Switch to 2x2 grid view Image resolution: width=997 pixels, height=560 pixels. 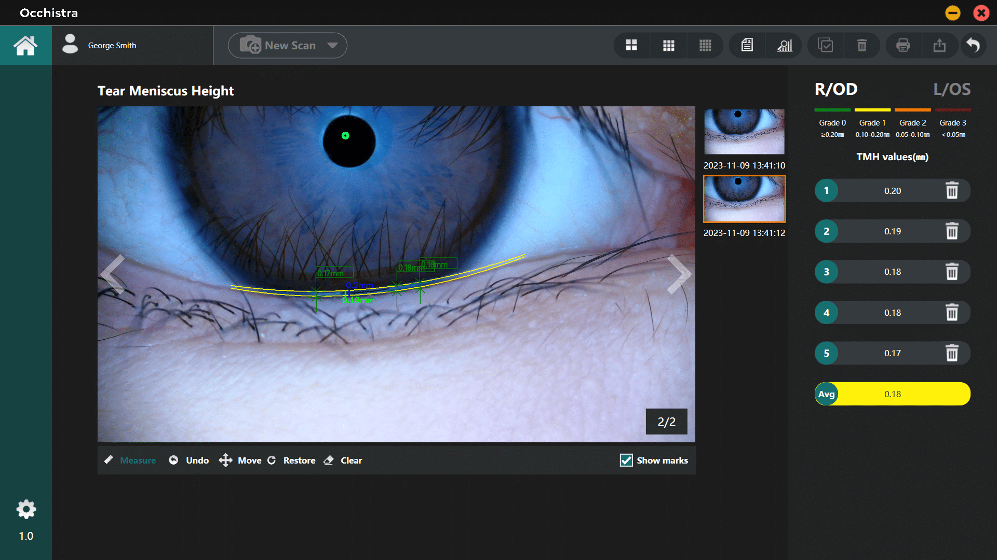[x=631, y=46]
